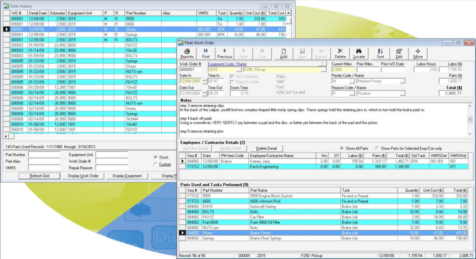Jump to First work order record

(x=206, y=53)
